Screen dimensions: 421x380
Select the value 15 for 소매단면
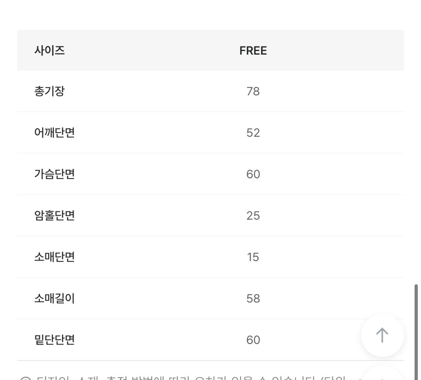click(253, 257)
